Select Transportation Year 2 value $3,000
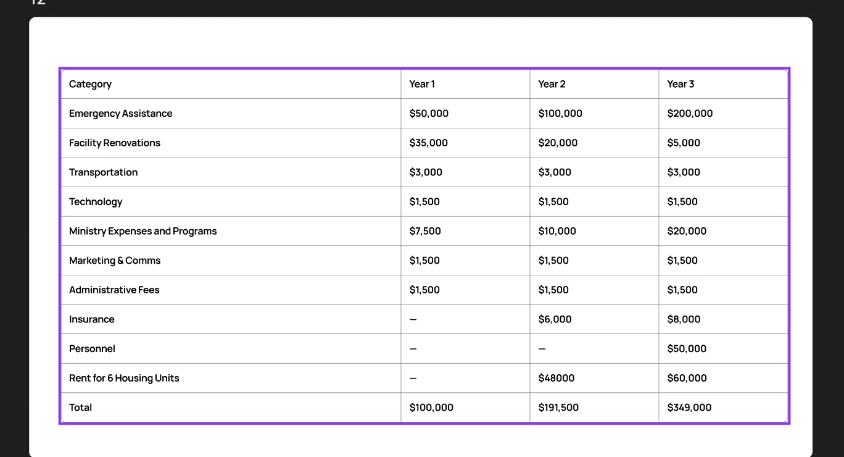Viewport: 844px width, 457px height. tap(555, 172)
